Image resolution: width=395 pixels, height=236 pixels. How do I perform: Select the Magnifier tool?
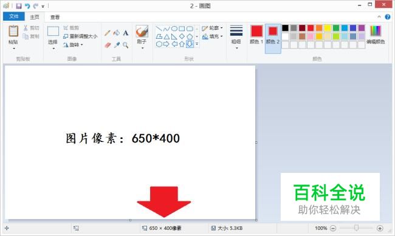click(125, 45)
